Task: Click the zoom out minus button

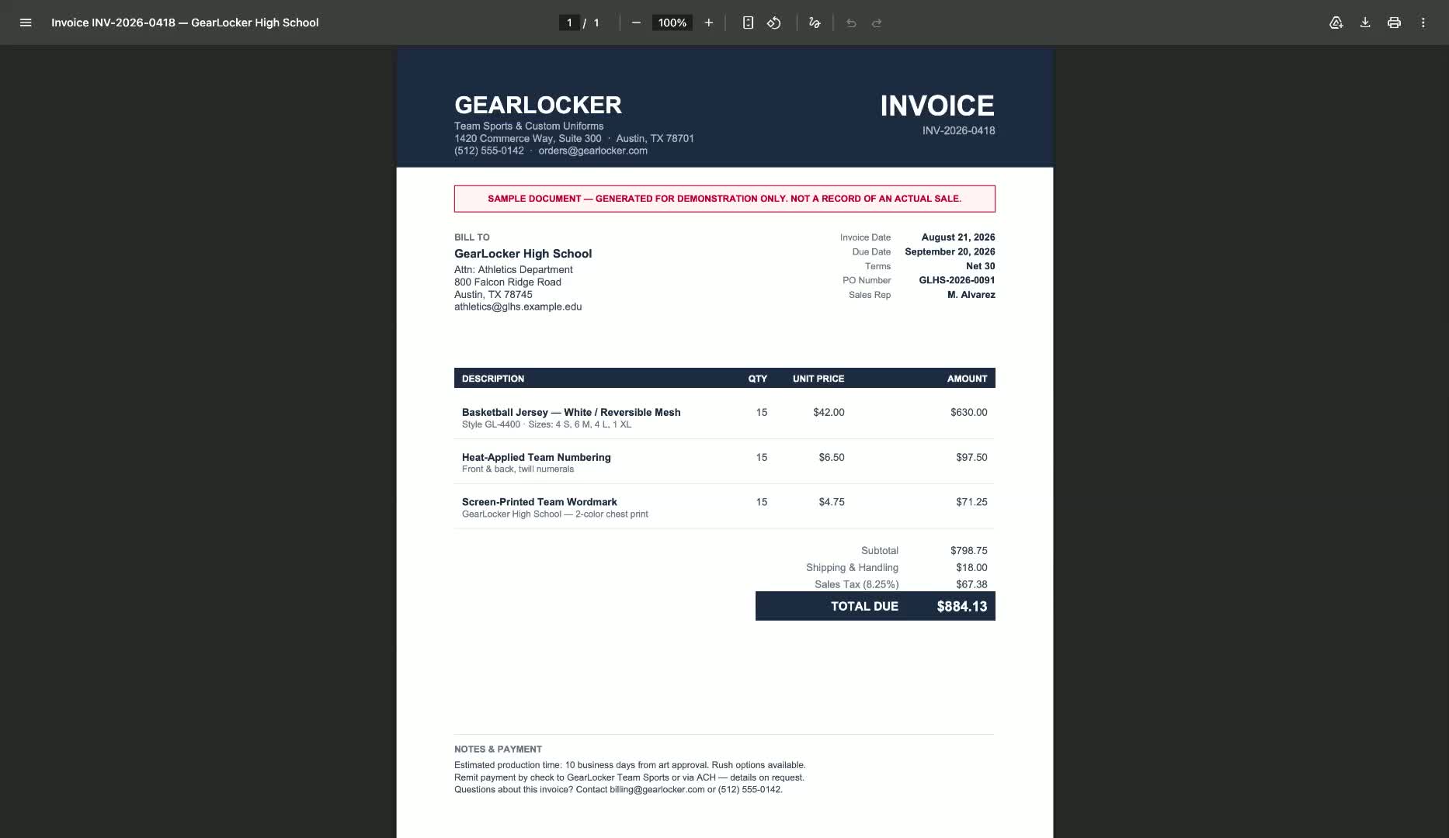Action: coord(636,23)
